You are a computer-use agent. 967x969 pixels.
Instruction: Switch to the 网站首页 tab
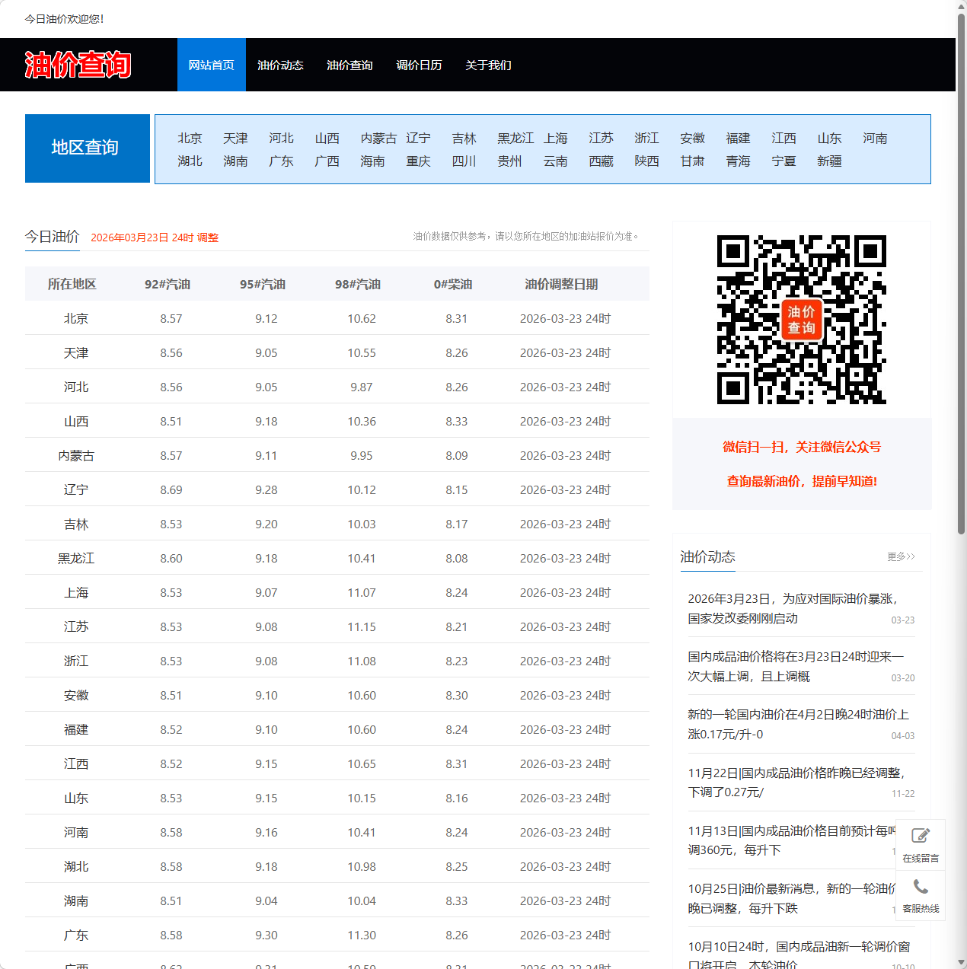pyautogui.click(x=211, y=65)
